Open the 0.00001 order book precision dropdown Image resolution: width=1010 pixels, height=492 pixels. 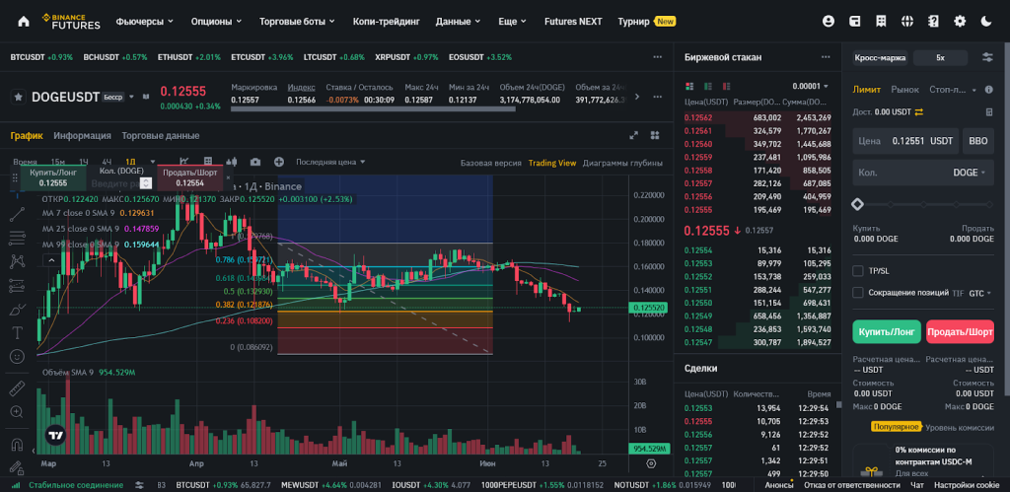click(x=810, y=86)
